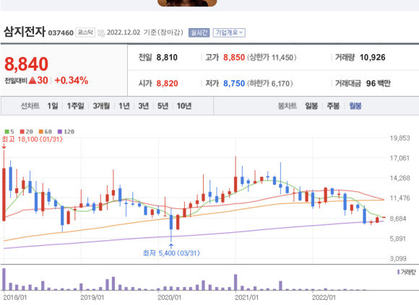This screenshot has width=419, height=305.
Task: Click the calendar icon beside the date
Action: pyautogui.click(x=101, y=33)
